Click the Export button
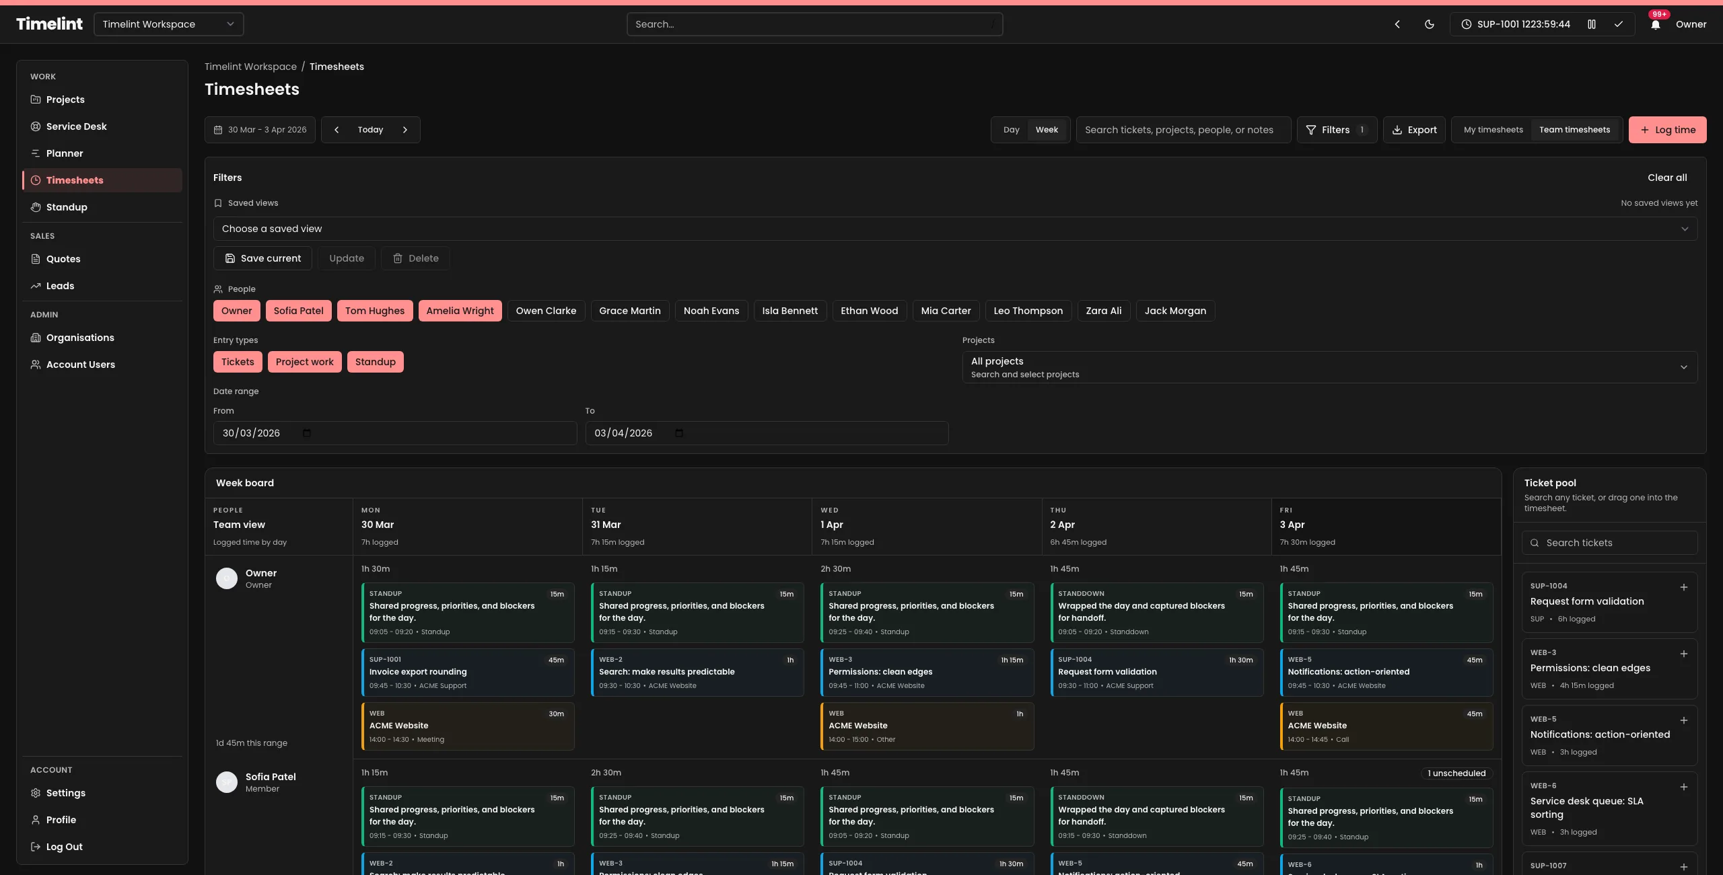Image resolution: width=1723 pixels, height=875 pixels. 1414,130
